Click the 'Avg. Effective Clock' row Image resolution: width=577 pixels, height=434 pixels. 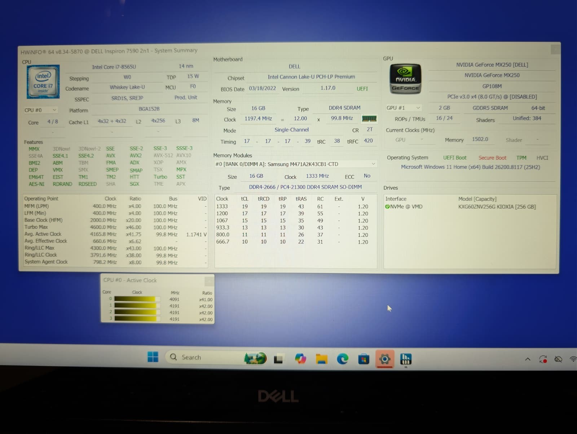(115, 241)
